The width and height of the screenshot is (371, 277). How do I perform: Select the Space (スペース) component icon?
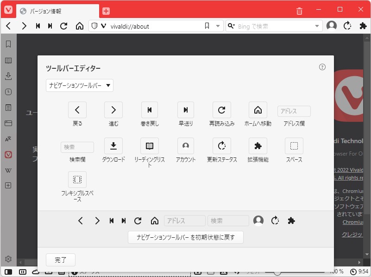tap(294, 146)
